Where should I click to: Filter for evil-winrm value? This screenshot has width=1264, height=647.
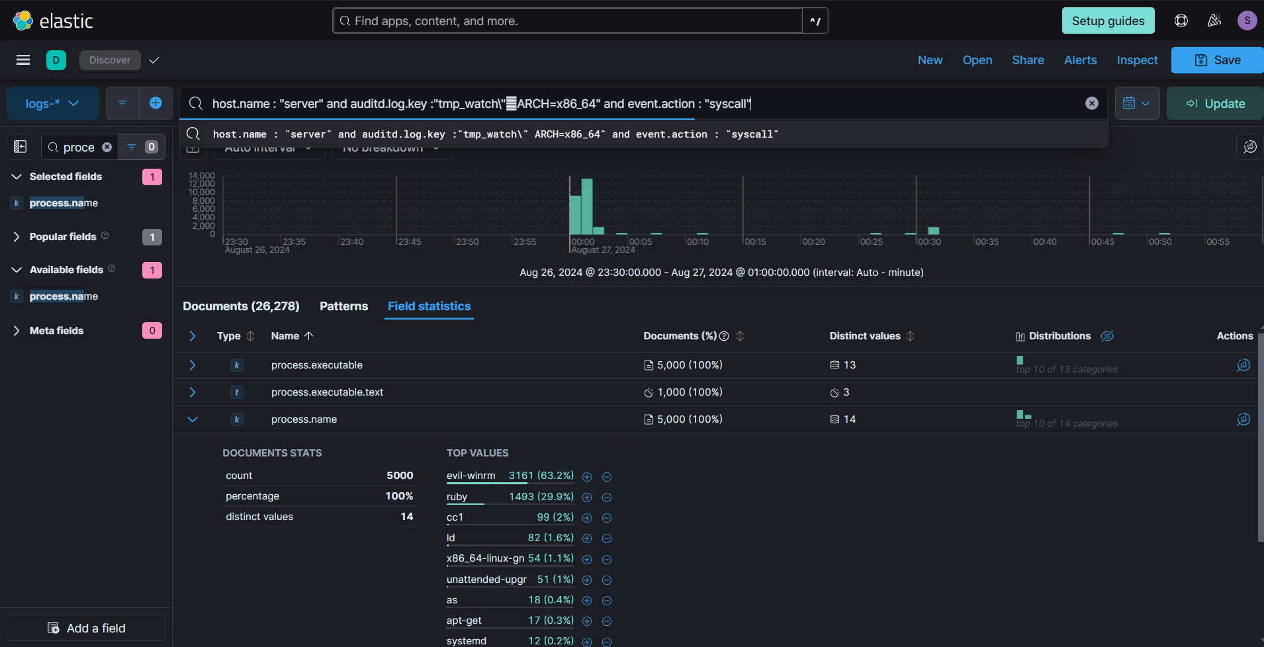pos(587,477)
